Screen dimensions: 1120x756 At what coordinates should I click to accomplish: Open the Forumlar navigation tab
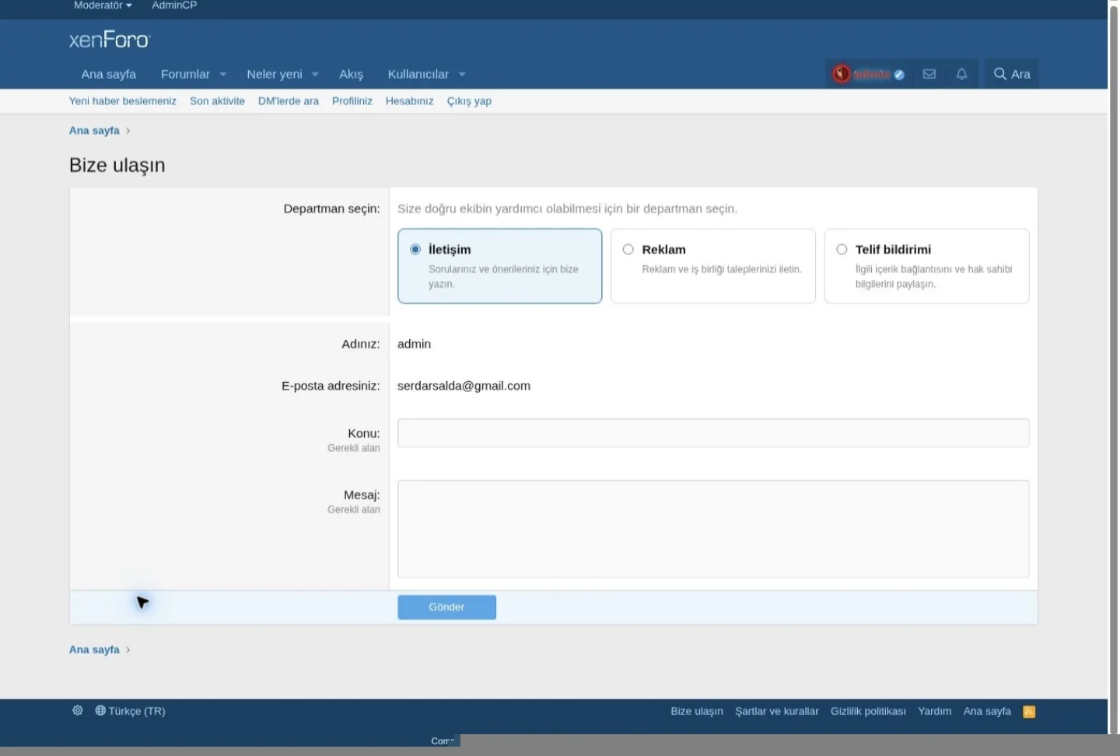click(x=185, y=75)
